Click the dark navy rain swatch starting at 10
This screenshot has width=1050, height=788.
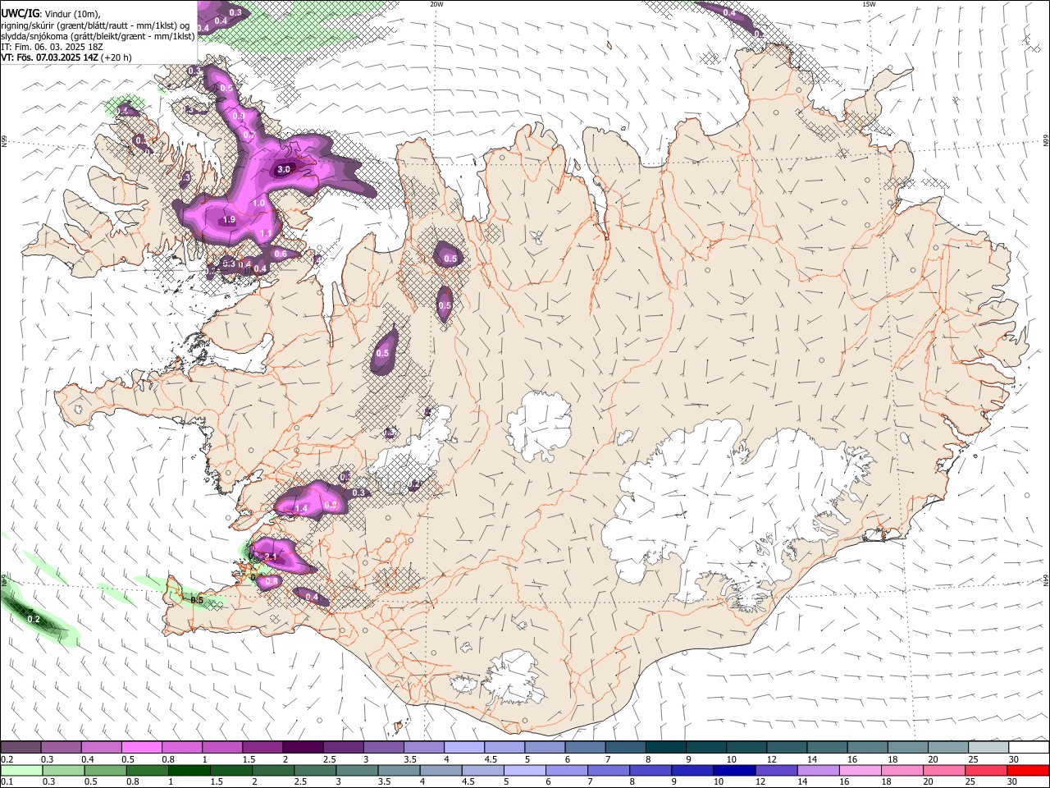point(734,770)
